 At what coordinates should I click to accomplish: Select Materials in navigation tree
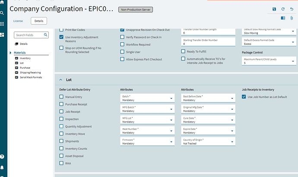coord(20,53)
